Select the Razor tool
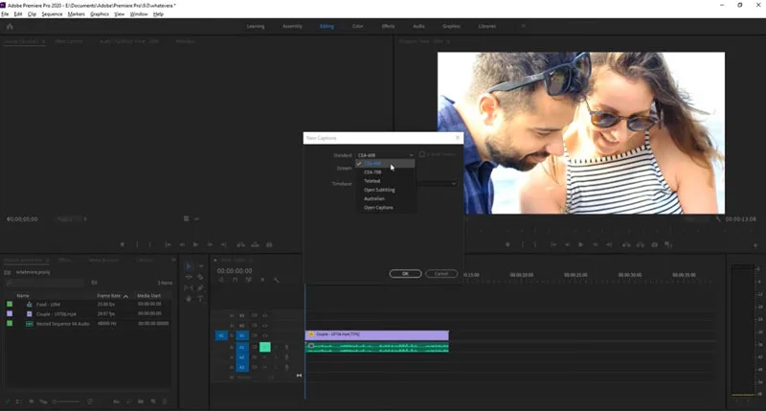766x411 pixels. coord(200,277)
